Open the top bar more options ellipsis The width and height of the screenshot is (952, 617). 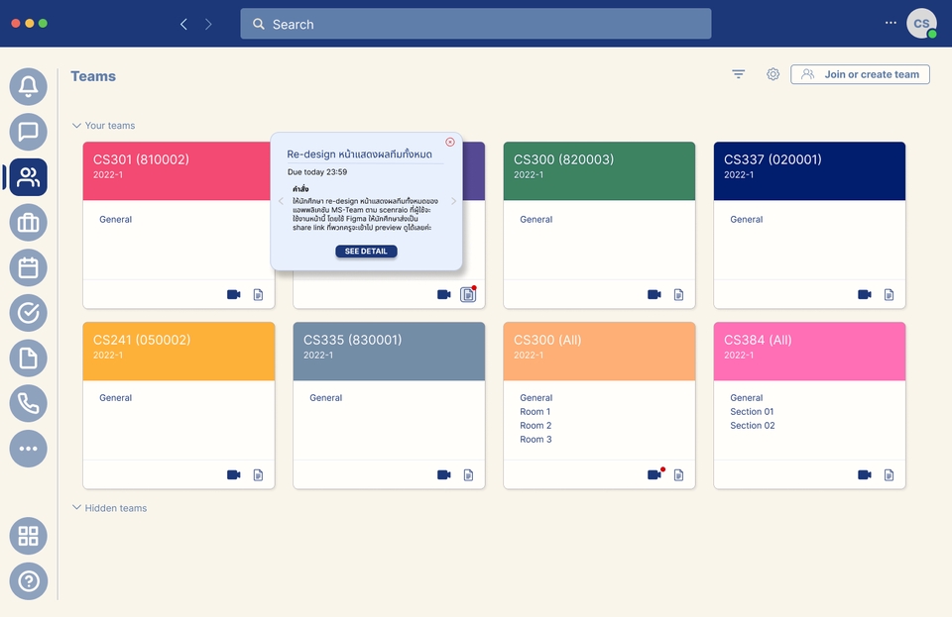point(891,23)
